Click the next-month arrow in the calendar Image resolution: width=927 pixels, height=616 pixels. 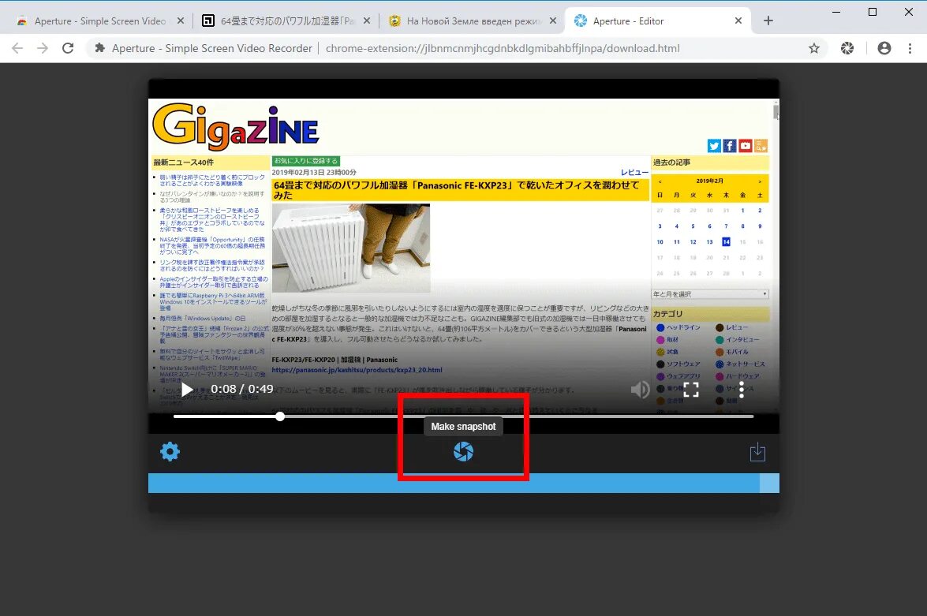click(760, 181)
